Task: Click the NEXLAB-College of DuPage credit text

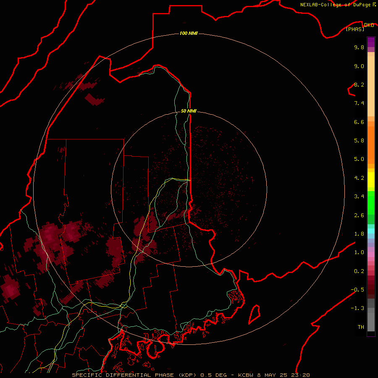Action: (x=335, y=5)
